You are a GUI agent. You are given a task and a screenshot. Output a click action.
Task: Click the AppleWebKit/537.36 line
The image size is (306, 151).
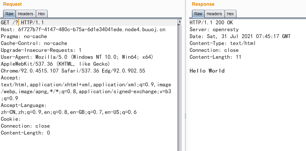pyautogui.click(x=56, y=64)
